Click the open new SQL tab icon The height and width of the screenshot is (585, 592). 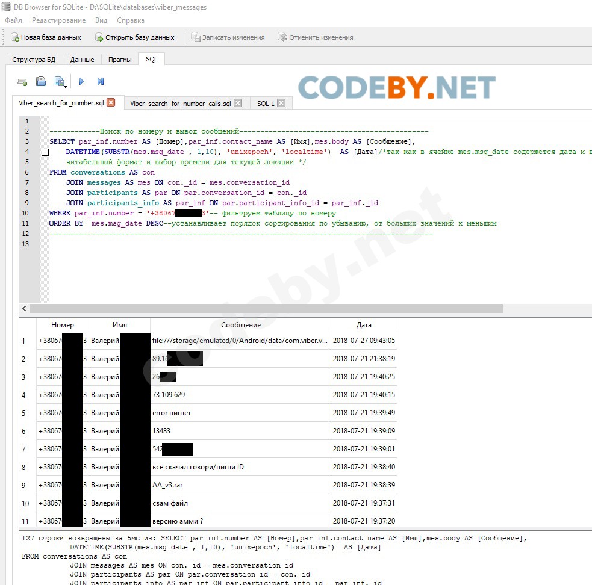click(22, 82)
